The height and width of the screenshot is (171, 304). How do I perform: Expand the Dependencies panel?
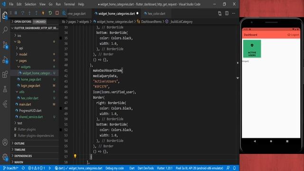(35, 156)
